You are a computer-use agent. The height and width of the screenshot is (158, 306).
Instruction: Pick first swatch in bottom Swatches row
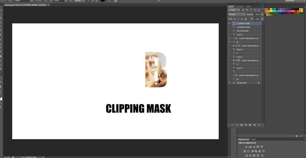coord(267,15)
